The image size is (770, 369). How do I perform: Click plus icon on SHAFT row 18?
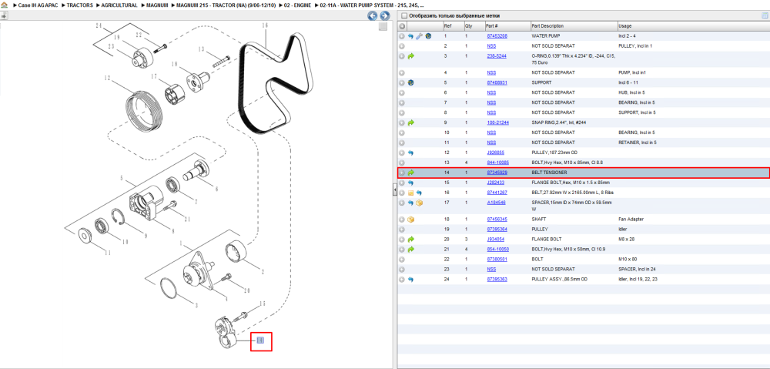[x=402, y=219]
